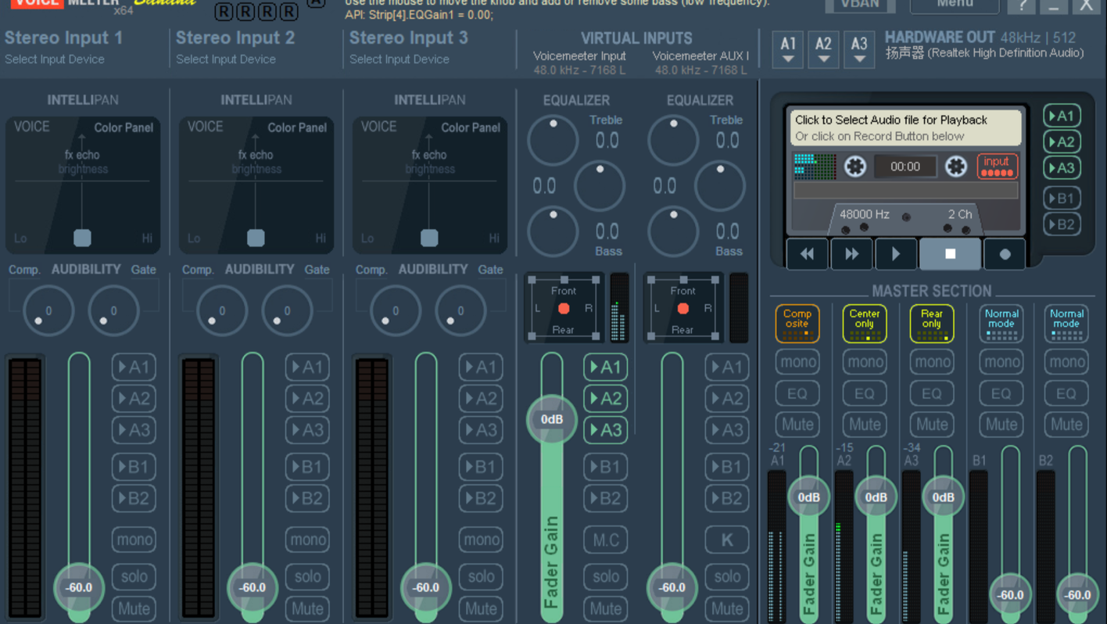Select input device for Stereo Input 3
The width and height of the screenshot is (1107, 624).
399,59
